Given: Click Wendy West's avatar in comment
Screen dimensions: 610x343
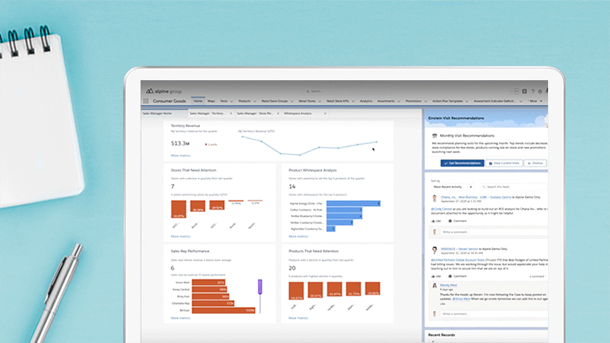Looking at the screenshot, I should click(434, 286).
